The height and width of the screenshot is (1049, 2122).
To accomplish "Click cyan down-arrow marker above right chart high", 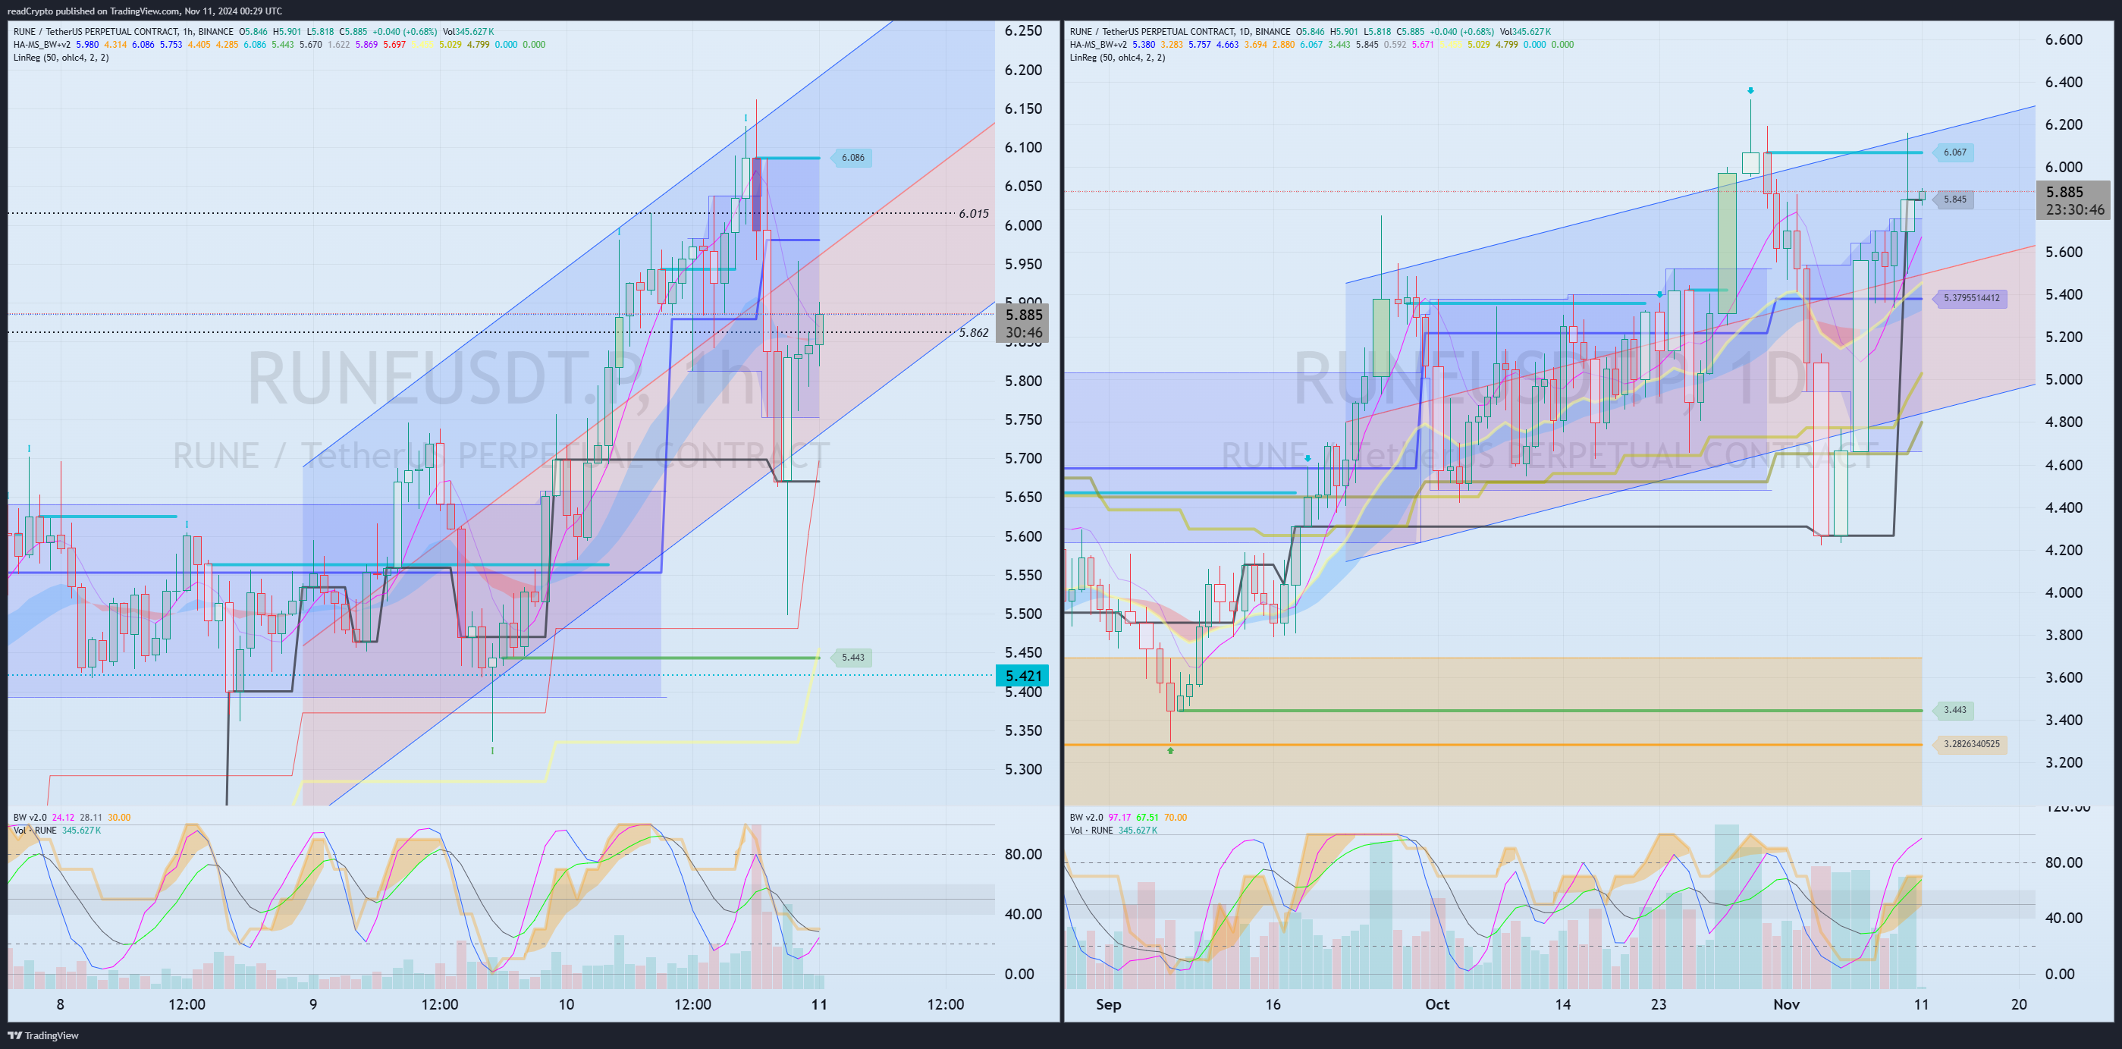I will click(x=1750, y=91).
